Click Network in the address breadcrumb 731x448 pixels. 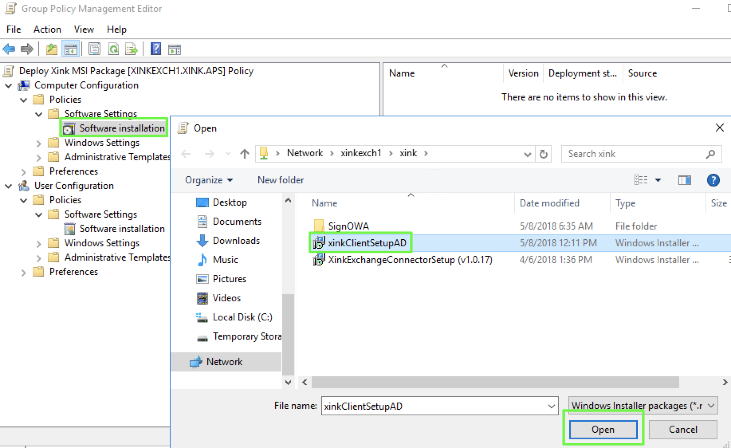[305, 153]
